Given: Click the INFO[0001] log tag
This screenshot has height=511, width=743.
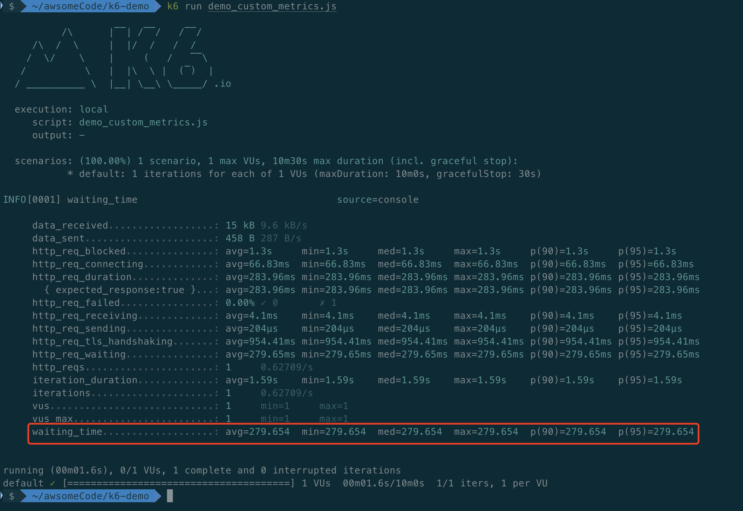Looking at the screenshot, I should [x=32, y=200].
